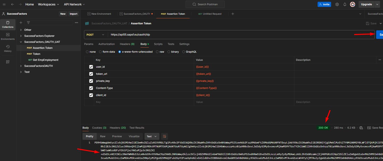
Task: Go forward with the right arrow
Action: (x=20, y=5)
